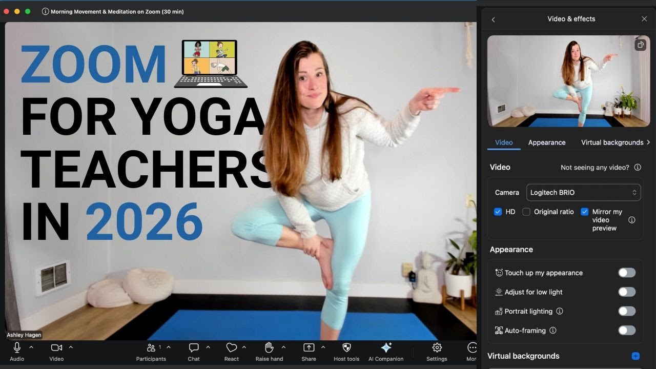This screenshot has width=656, height=369.
Task: Close the Video & effects panel
Action: (644, 19)
